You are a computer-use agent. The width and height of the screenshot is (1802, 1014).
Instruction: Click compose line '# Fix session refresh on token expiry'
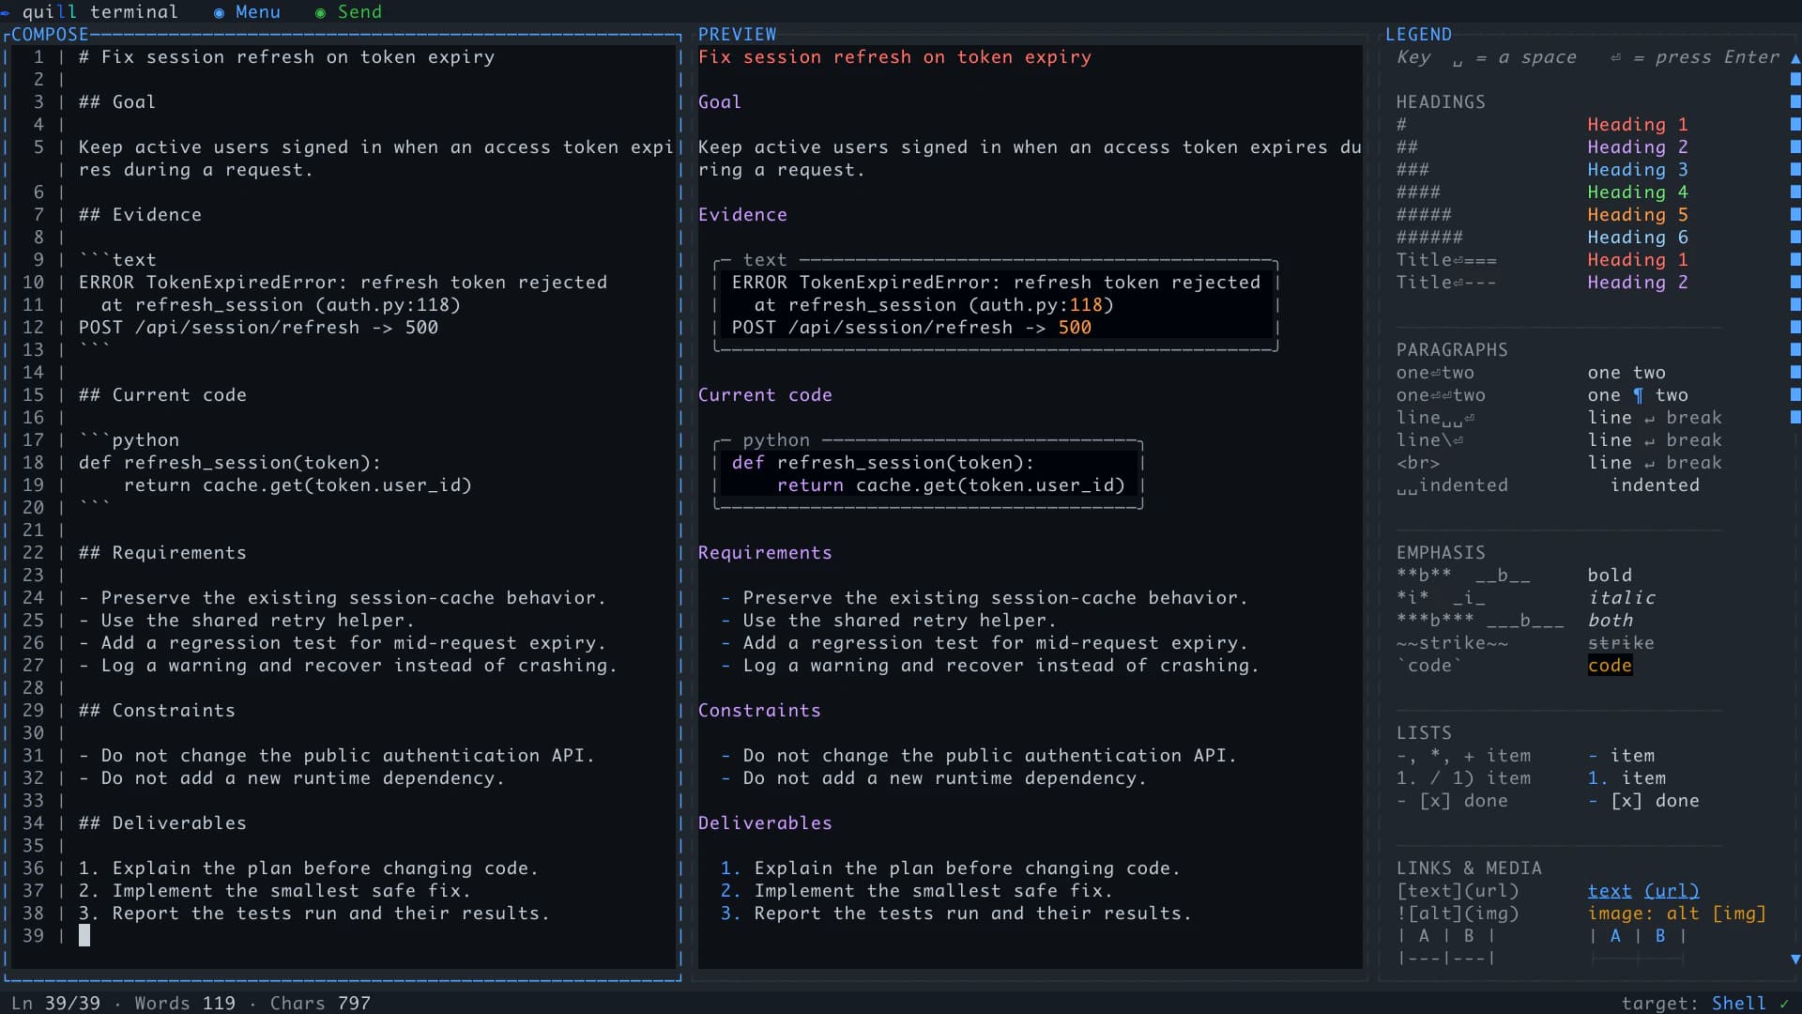click(286, 57)
